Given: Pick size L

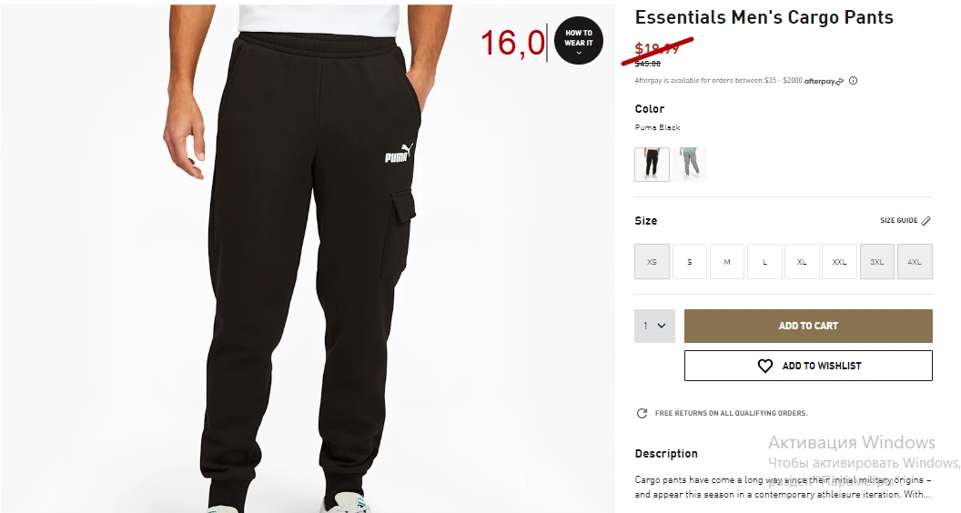Looking at the screenshot, I should point(764,262).
